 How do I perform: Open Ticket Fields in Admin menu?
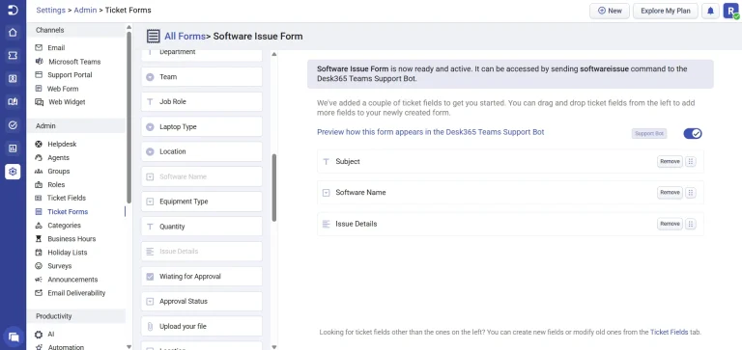(67, 198)
